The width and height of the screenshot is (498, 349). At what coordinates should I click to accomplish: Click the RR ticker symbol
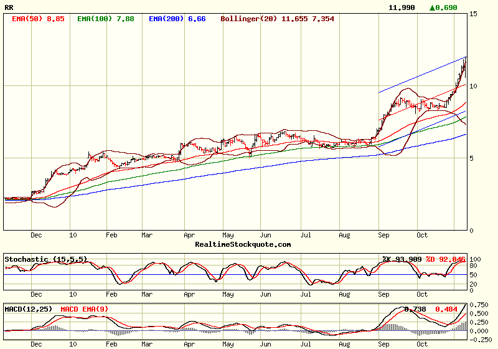pos(9,7)
